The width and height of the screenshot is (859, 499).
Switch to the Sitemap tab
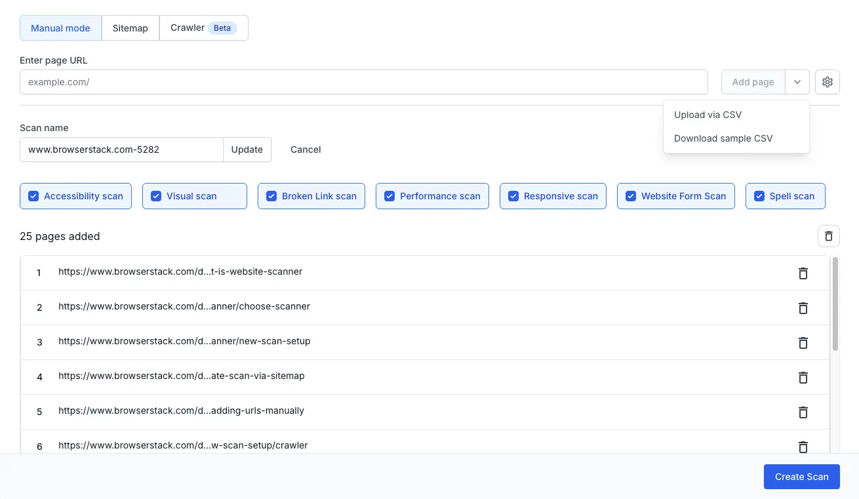(x=130, y=28)
